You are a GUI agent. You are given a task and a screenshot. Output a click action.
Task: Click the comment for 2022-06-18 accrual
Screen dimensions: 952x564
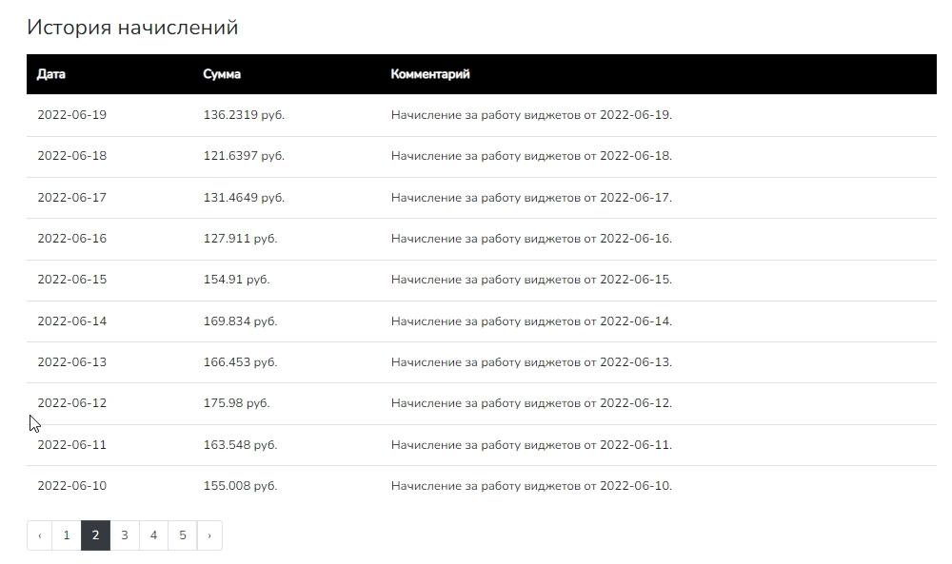(531, 156)
